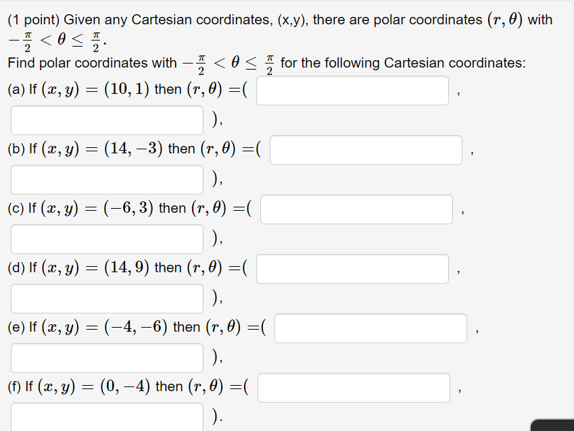Screen dimensions: 574x431
Task: Click the θ answer box for part (b)
Action: pyautogui.click(x=106, y=179)
